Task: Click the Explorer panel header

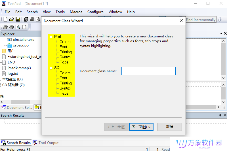Action: (21, 34)
